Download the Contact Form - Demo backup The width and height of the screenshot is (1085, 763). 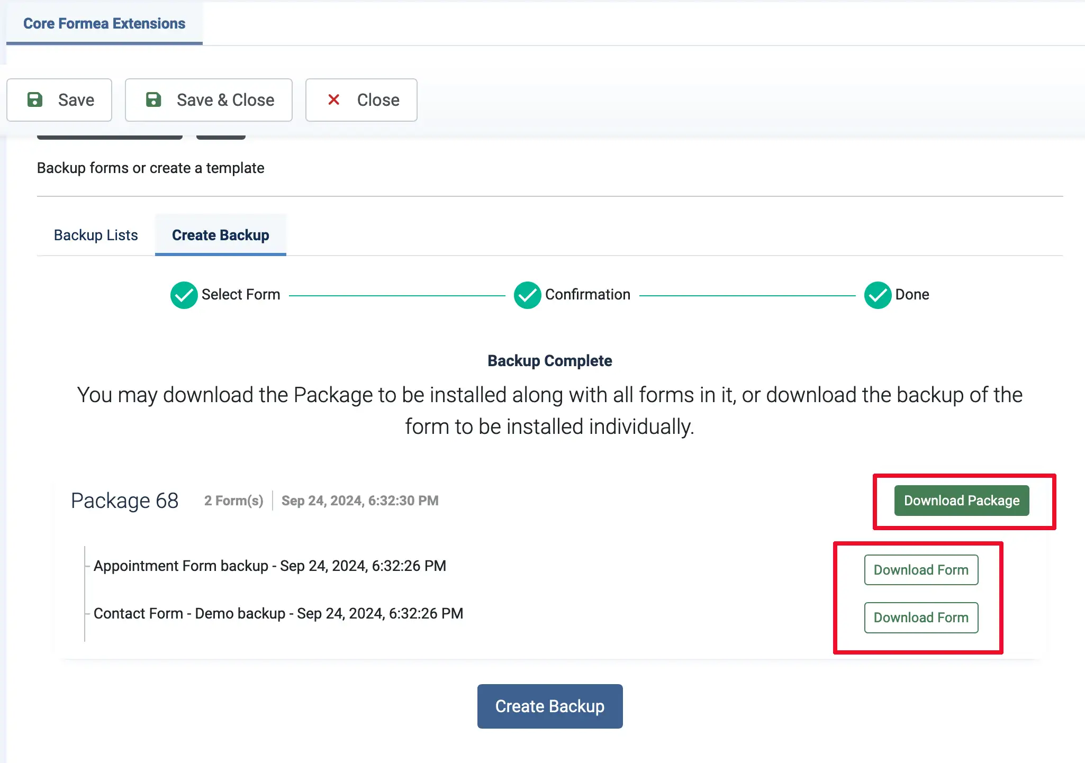(x=920, y=617)
